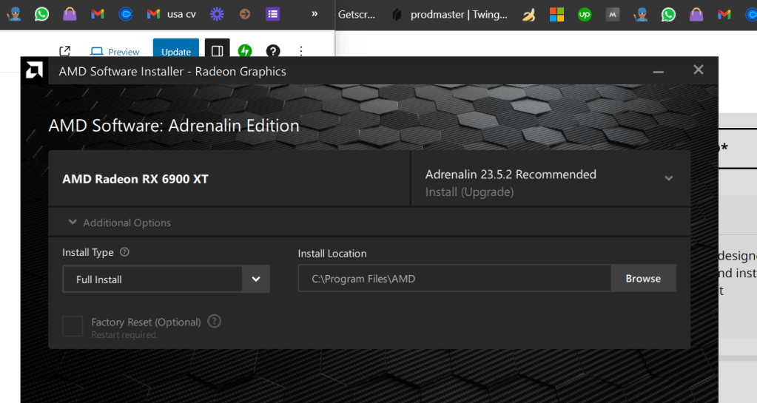
Task: Toggle the settings sidebar panel icon
Action: [x=218, y=50]
